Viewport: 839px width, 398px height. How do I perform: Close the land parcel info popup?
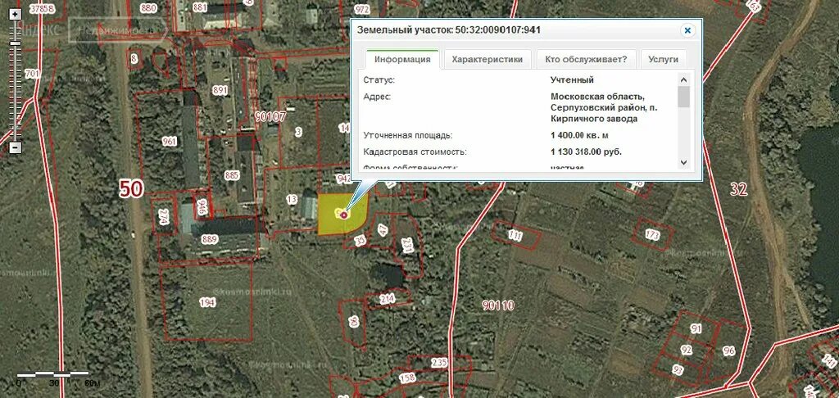(x=687, y=30)
